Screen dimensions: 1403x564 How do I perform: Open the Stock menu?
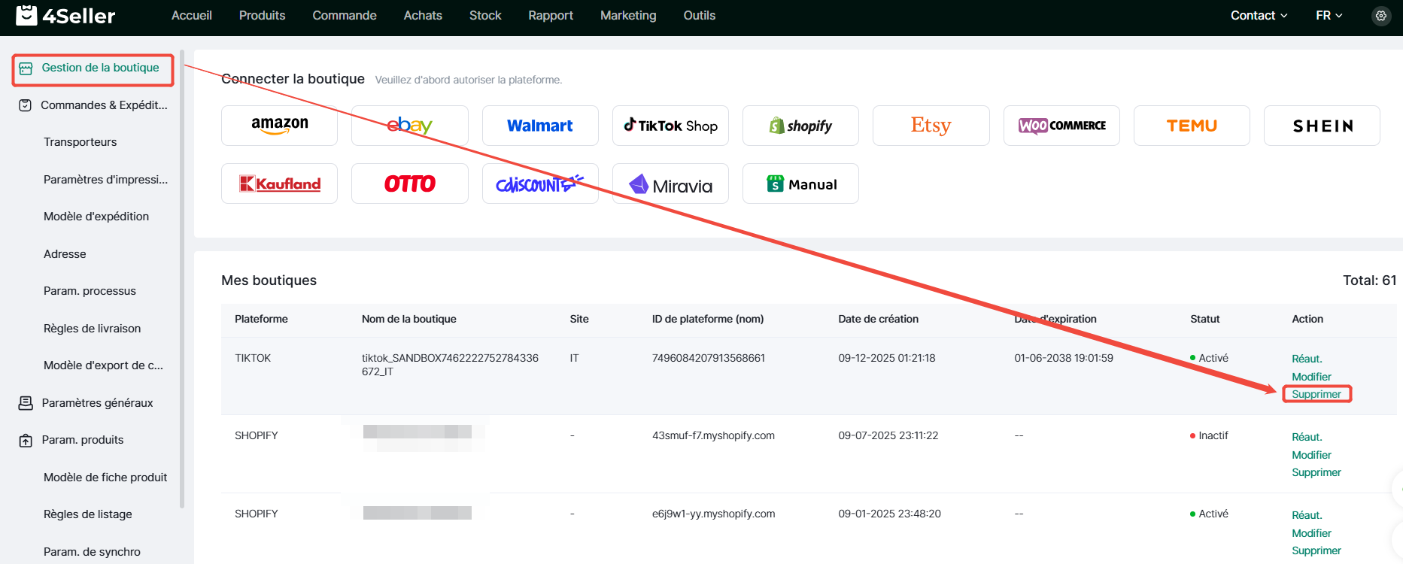pos(485,15)
